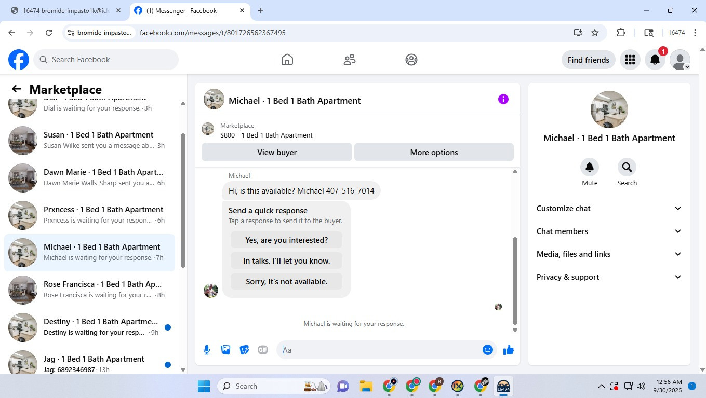Open the notifications bell
Screen dimensions: 706x398
(x=655, y=60)
